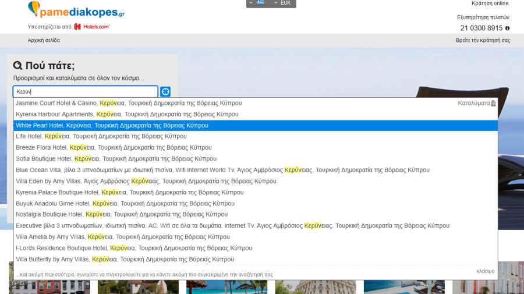Viewport: 524px width, 294px height.
Task: Open the EUR currency dropdown
Action: (x=282, y=3)
